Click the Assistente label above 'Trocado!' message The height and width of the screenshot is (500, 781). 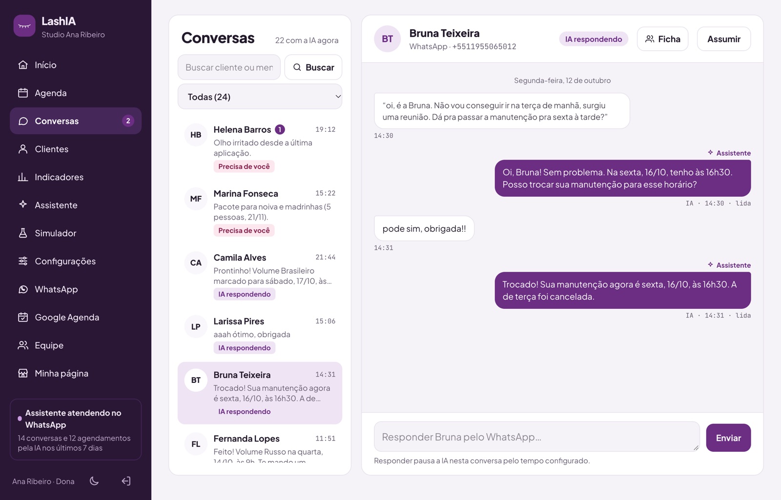point(729,265)
